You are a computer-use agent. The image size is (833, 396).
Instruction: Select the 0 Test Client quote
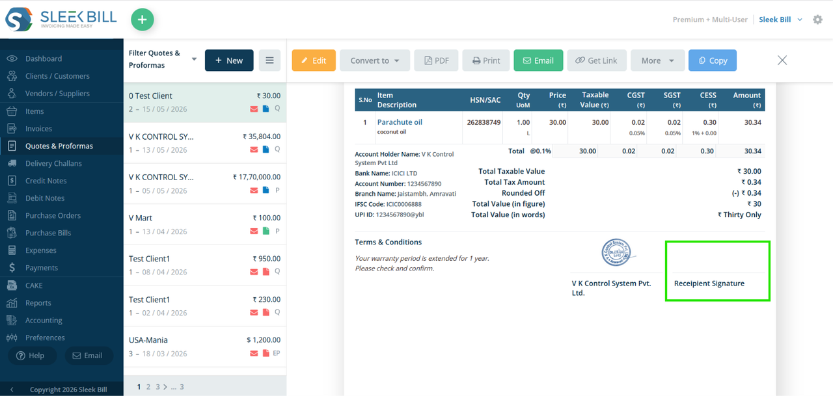click(x=205, y=102)
